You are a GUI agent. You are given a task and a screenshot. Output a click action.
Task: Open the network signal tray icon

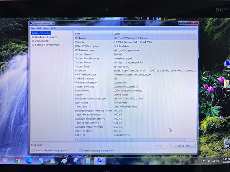click(x=213, y=161)
